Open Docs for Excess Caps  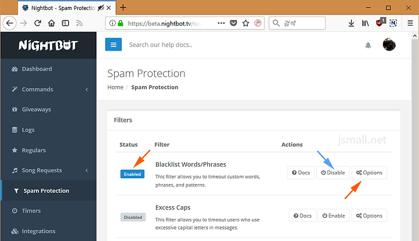coord(303,215)
